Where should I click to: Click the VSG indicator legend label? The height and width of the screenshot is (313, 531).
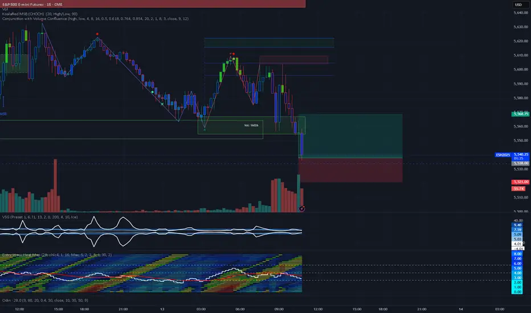click(x=40, y=217)
